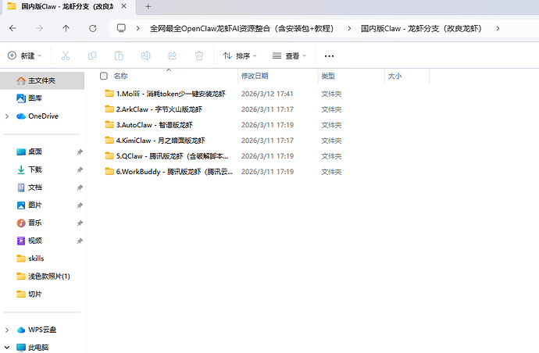Click date 2026/3/12 17:41 cell

click(x=267, y=94)
